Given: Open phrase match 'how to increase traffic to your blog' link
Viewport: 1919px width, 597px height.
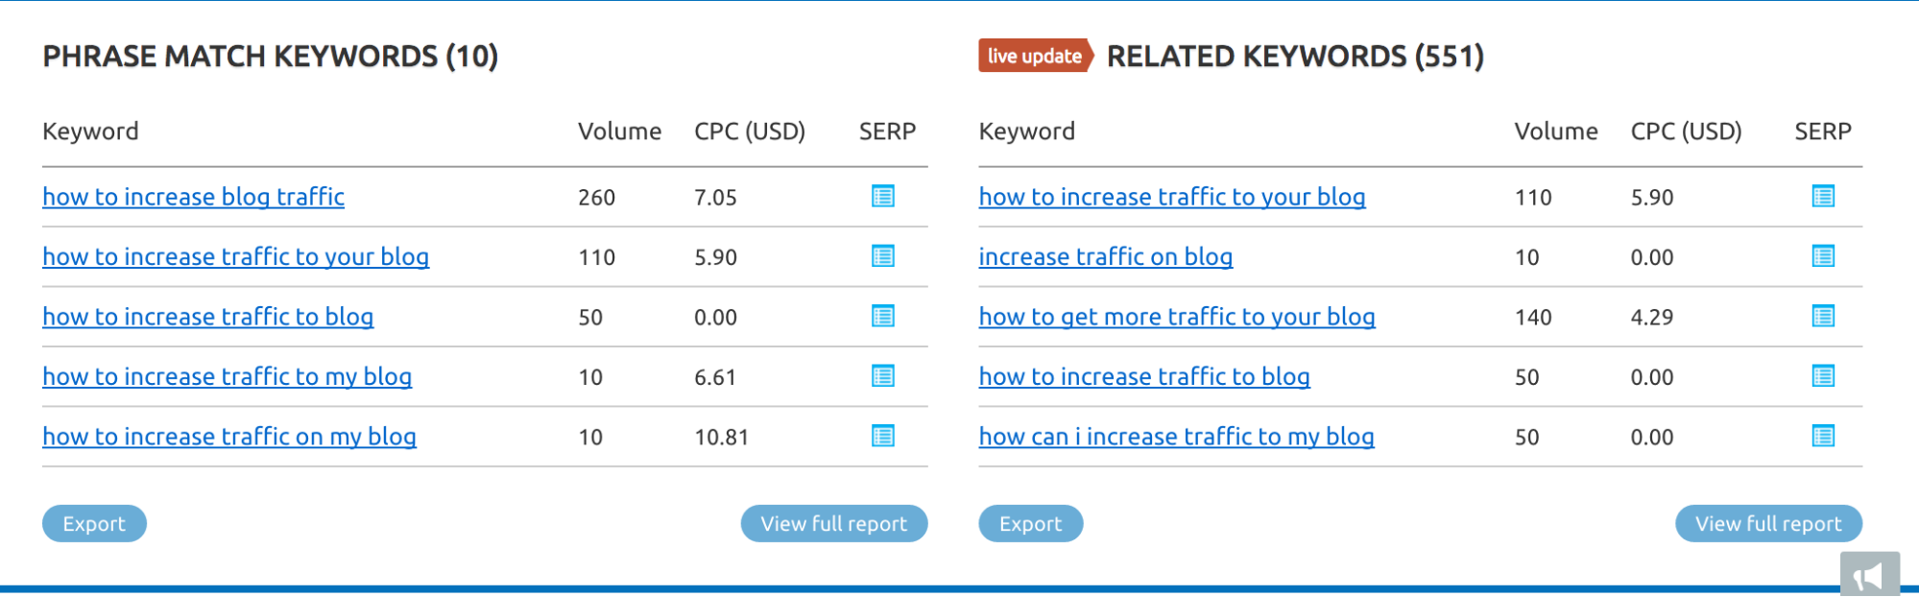Looking at the screenshot, I should (x=235, y=256).
